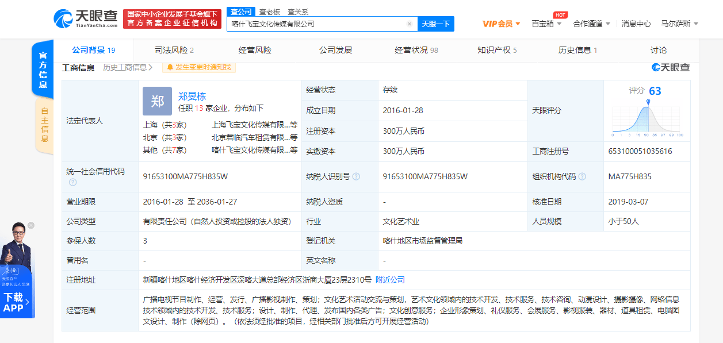Click the 工商注册号 value 653100051035616
The height and width of the screenshot is (343, 723).
640,151
